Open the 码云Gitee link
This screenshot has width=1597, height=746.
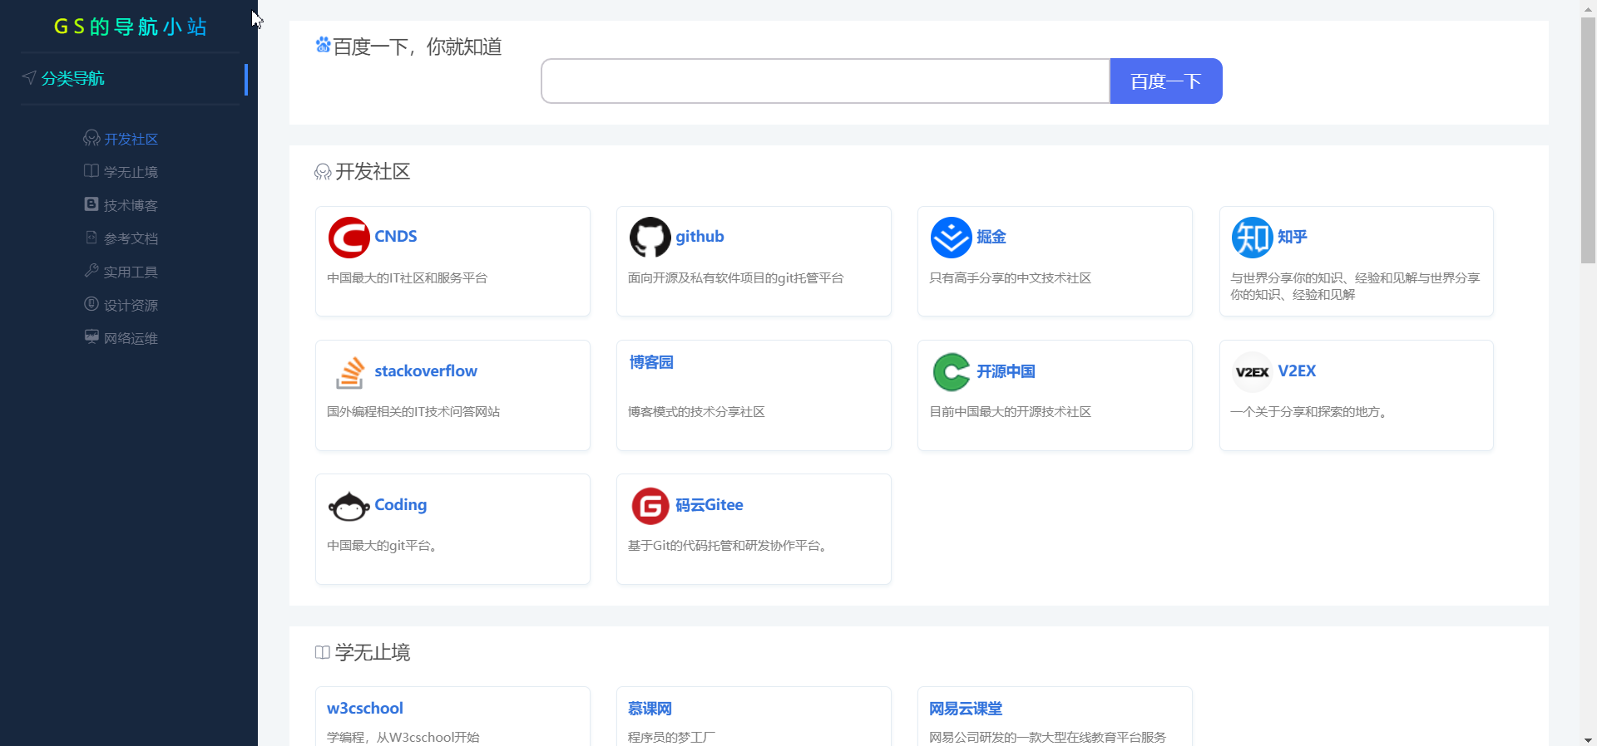710,505
